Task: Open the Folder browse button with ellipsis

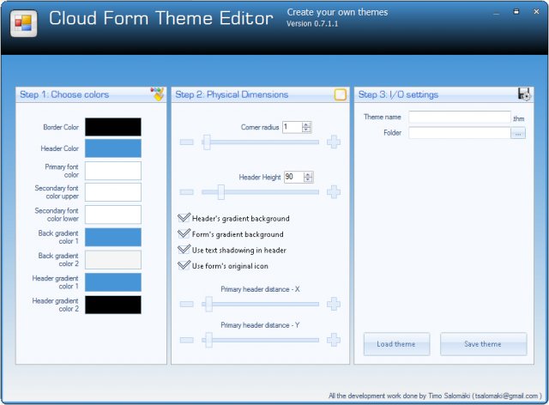Action: [x=518, y=133]
